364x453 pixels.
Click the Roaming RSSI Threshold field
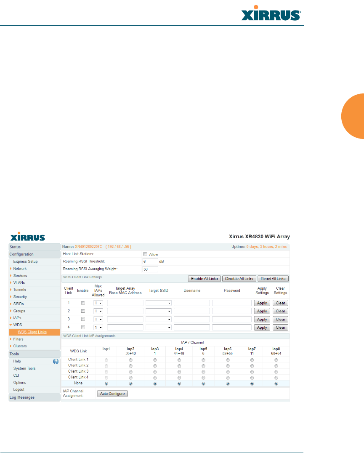point(150,261)
